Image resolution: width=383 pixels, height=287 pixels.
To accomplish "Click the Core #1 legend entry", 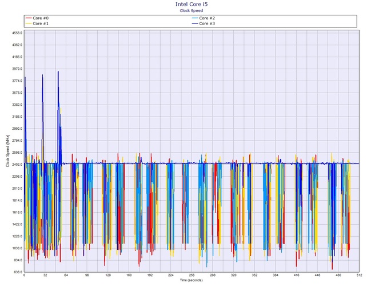I will tap(37, 23).
